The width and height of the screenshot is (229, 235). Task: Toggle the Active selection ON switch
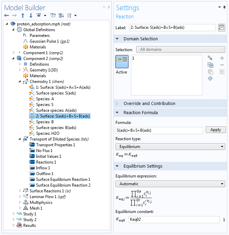122,62
